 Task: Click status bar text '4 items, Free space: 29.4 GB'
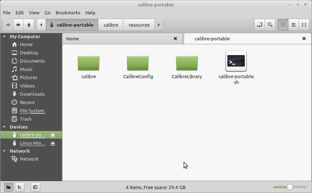click(155, 188)
